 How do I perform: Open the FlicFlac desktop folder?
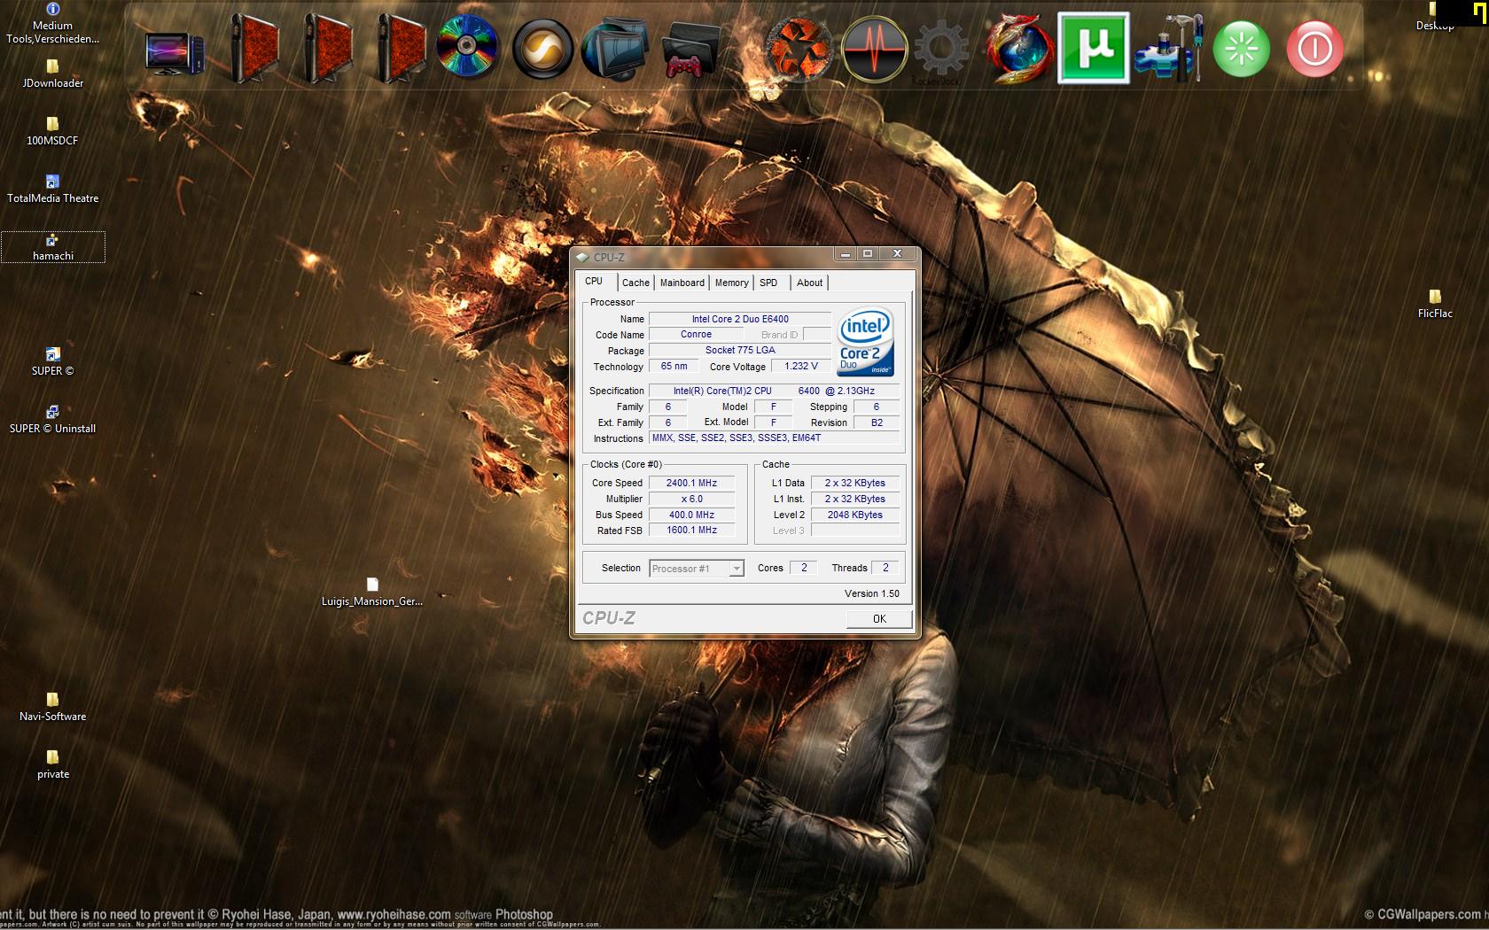(x=1435, y=304)
